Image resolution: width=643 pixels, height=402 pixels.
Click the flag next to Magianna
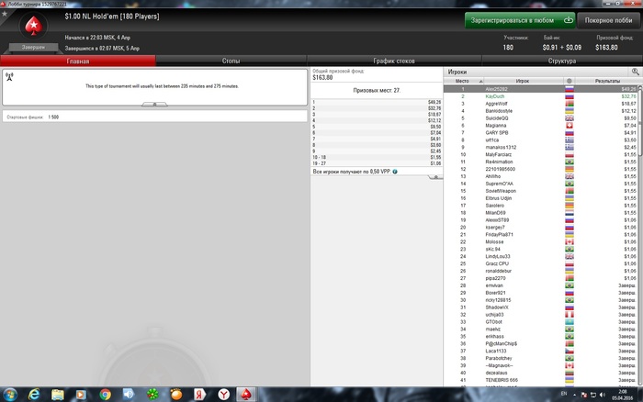tap(570, 126)
